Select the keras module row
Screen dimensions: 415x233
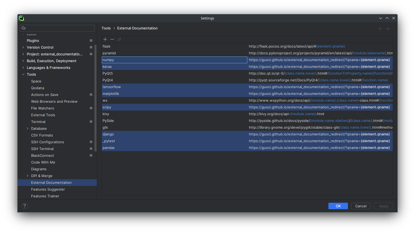[247, 67]
